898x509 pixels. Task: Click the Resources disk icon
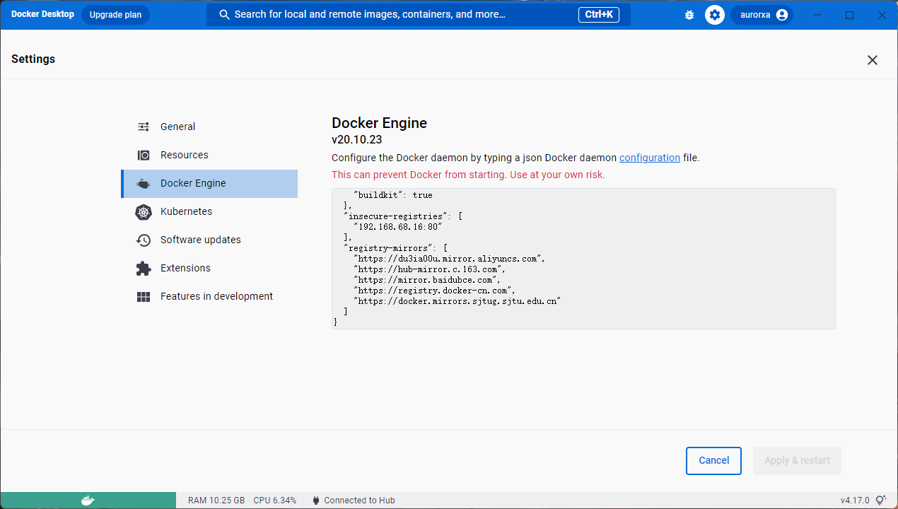[x=144, y=155]
